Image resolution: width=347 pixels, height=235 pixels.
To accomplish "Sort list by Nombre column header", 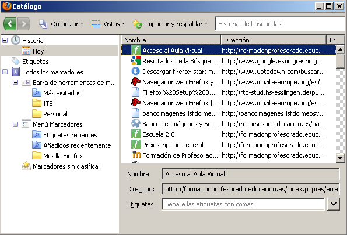I will [x=171, y=40].
